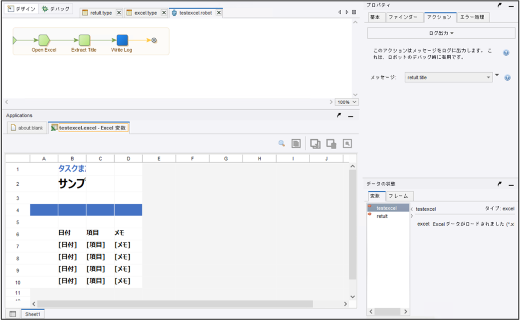
Task: Click cell containing タスクま
Action: pos(72,169)
